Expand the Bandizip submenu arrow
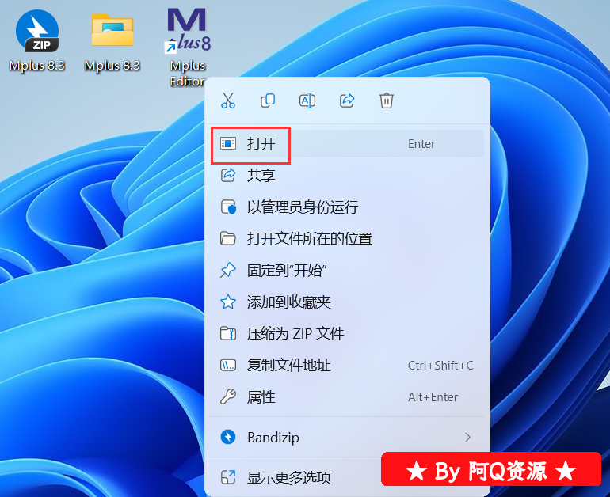610x497 pixels. tap(468, 438)
